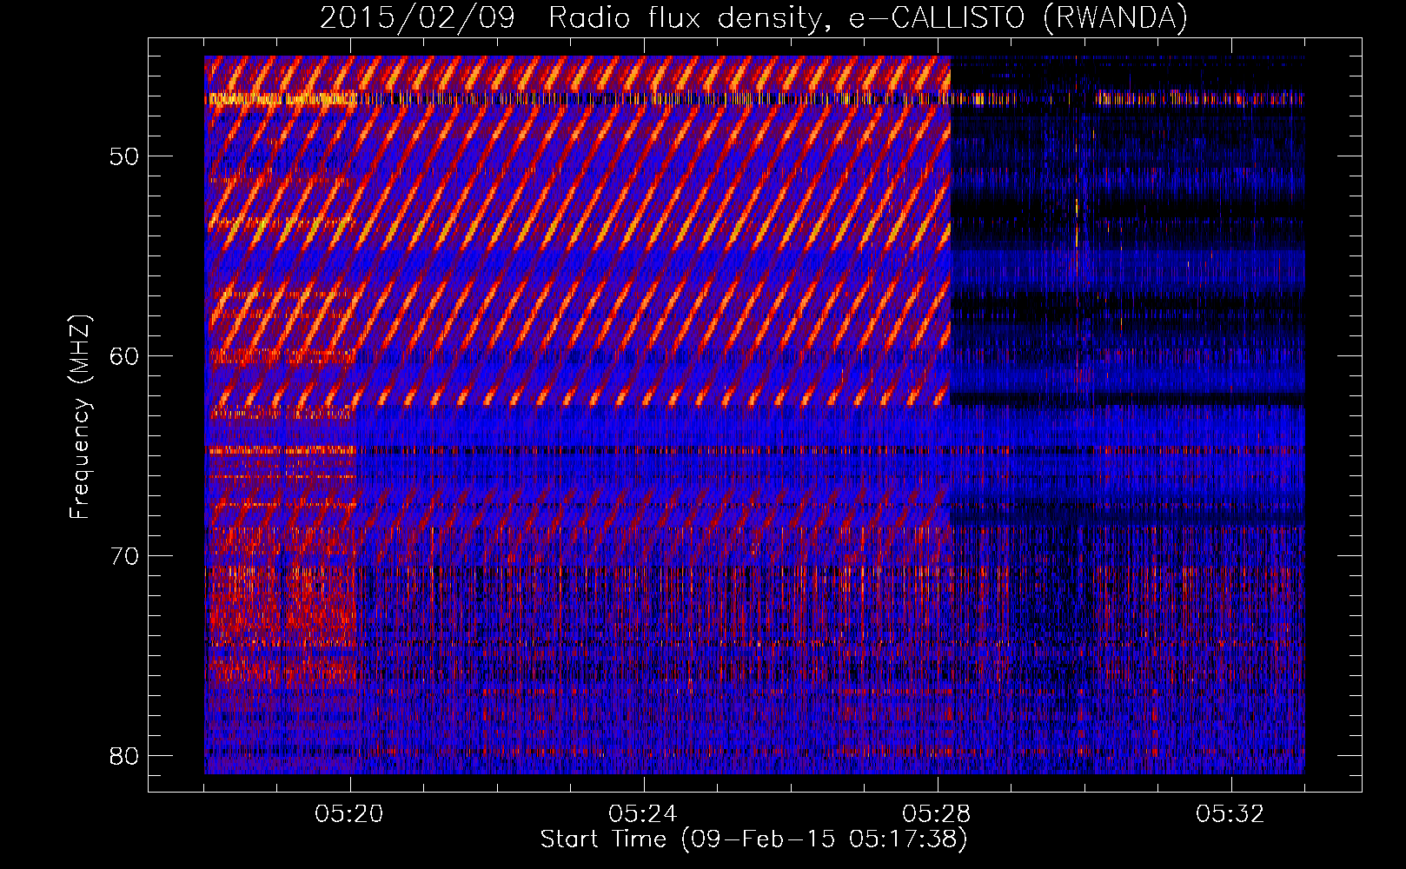
Task: Click the "Start Time (09-Feb-15 05:17:38)" x-axis label
Action: pyautogui.click(x=753, y=839)
